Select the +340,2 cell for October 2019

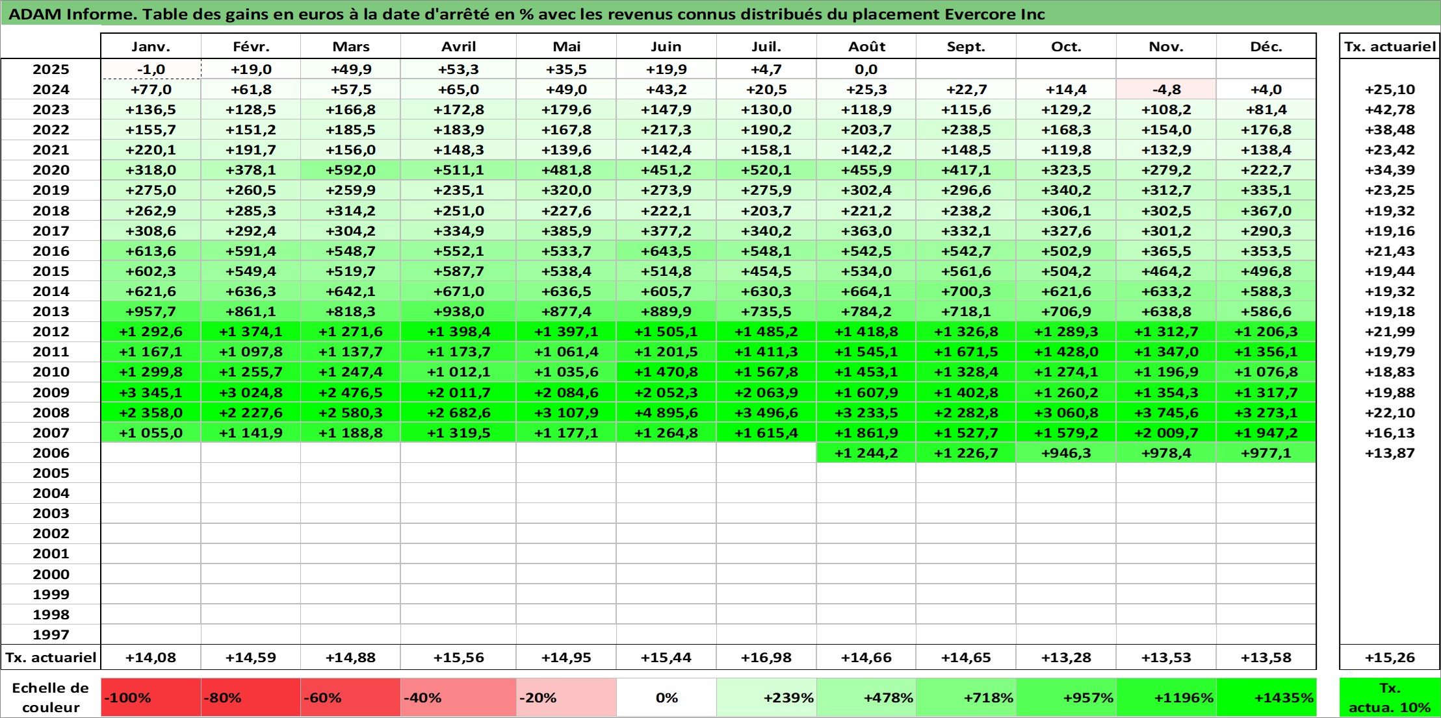1066,190
